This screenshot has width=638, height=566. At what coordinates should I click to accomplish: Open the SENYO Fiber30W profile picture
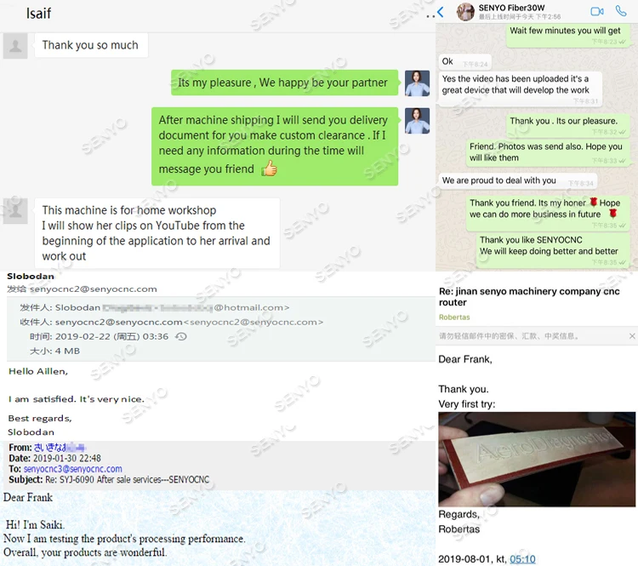pos(465,12)
